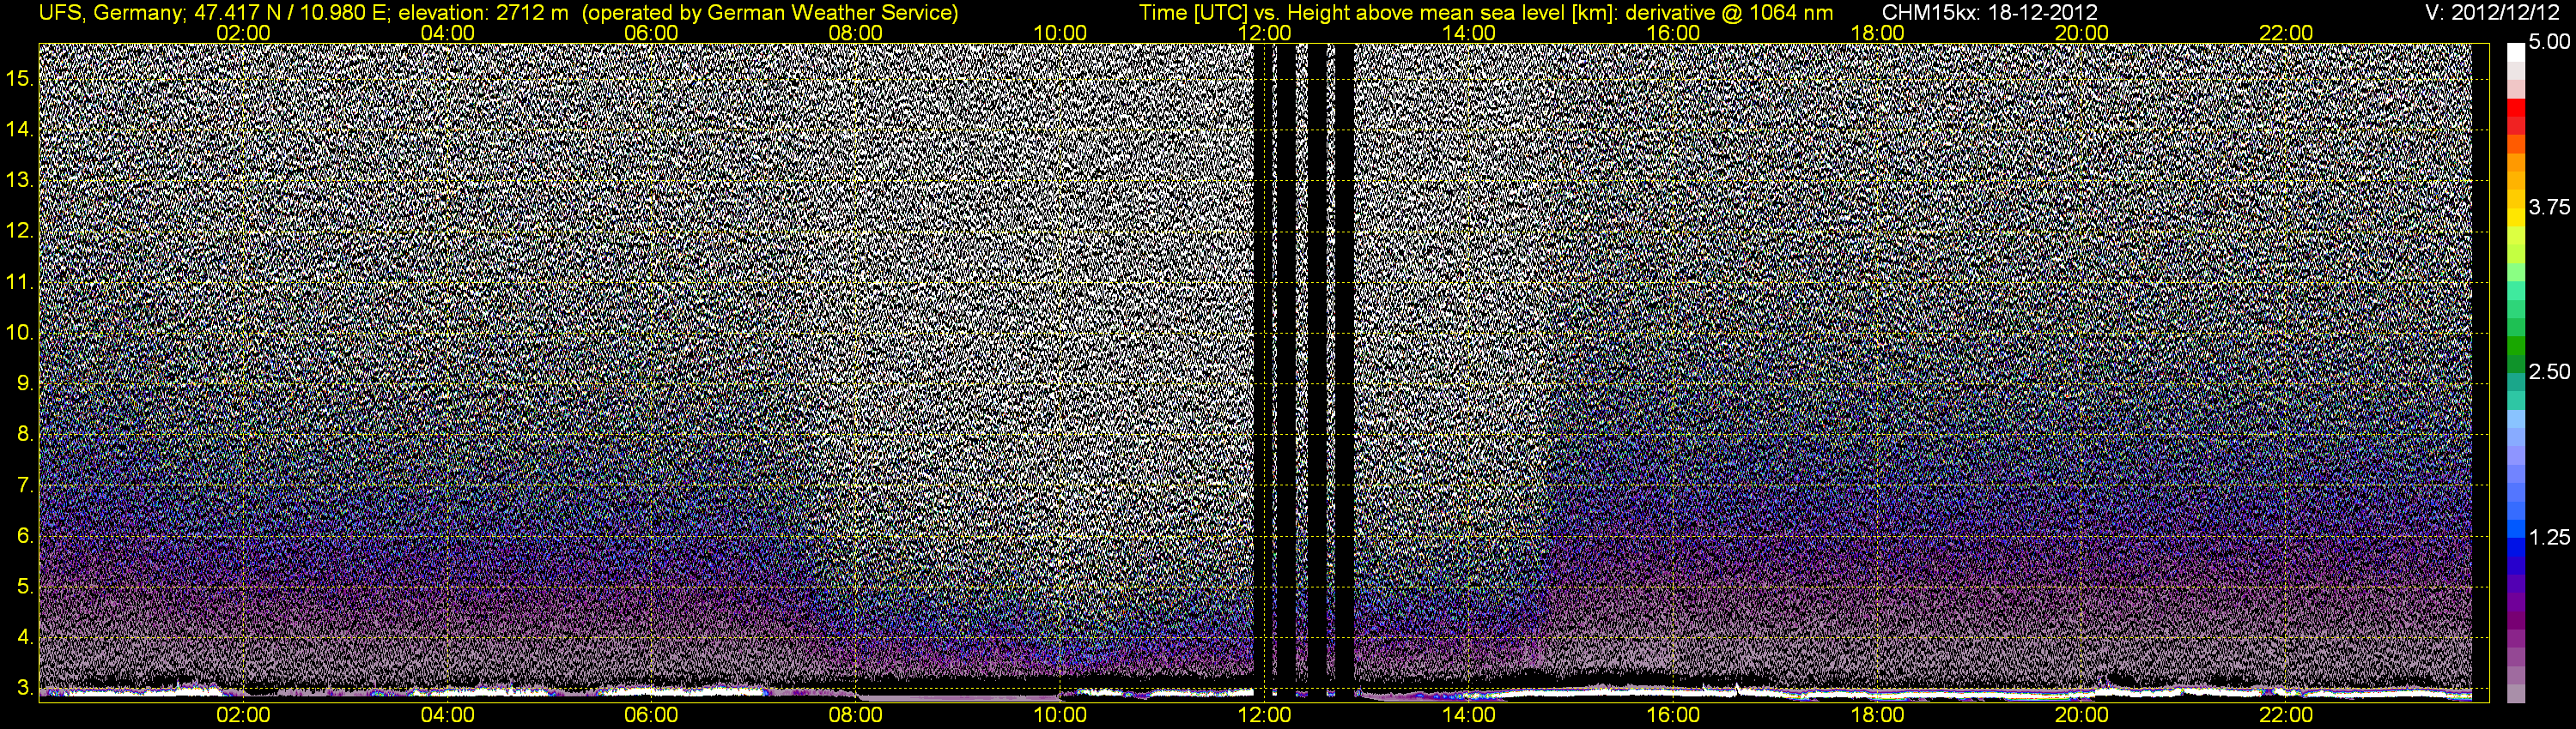Click the 9 km height axis label
Image resolution: width=2576 pixels, height=729 pixels.
tap(25, 383)
